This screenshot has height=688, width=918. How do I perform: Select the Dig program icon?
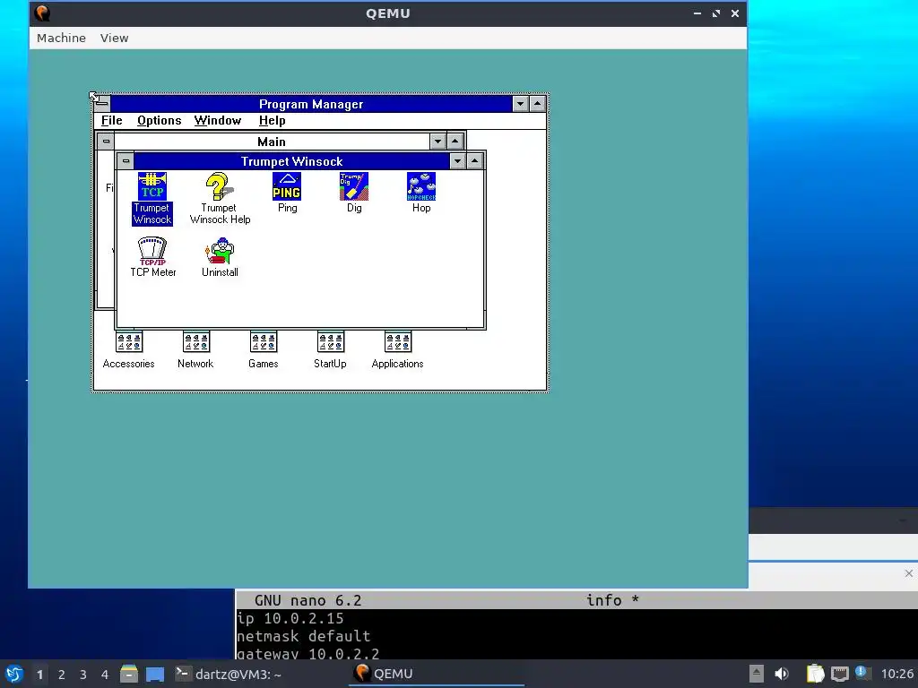coord(353,193)
